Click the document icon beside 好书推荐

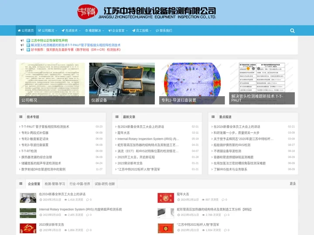pyautogui.click(x=28, y=50)
